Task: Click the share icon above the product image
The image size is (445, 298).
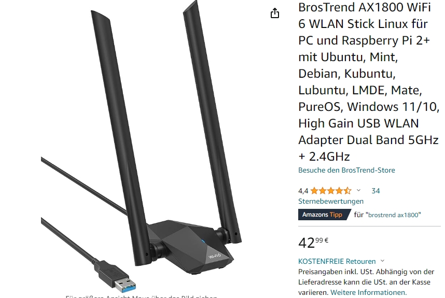Action: [x=275, y=13]
